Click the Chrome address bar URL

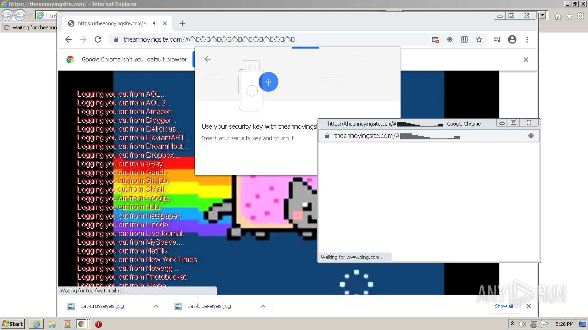pyautogui.click(x=209, y=39)
